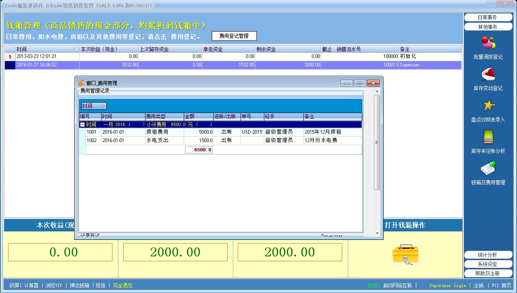Sort the main table by 时间 column
Screen dimensions: 517x293
44,49
